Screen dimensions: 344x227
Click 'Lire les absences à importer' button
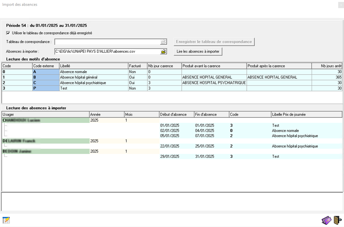[198, 52]
